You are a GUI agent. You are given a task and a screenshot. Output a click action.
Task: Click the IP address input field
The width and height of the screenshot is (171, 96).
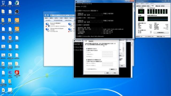(107, 52)
